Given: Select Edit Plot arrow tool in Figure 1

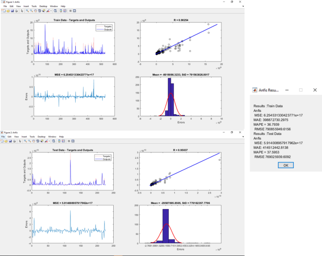Looking at the screenshot, I should pos(22,11).
